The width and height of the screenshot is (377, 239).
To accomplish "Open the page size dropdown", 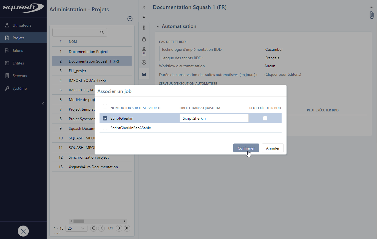I will coord(76,228).
